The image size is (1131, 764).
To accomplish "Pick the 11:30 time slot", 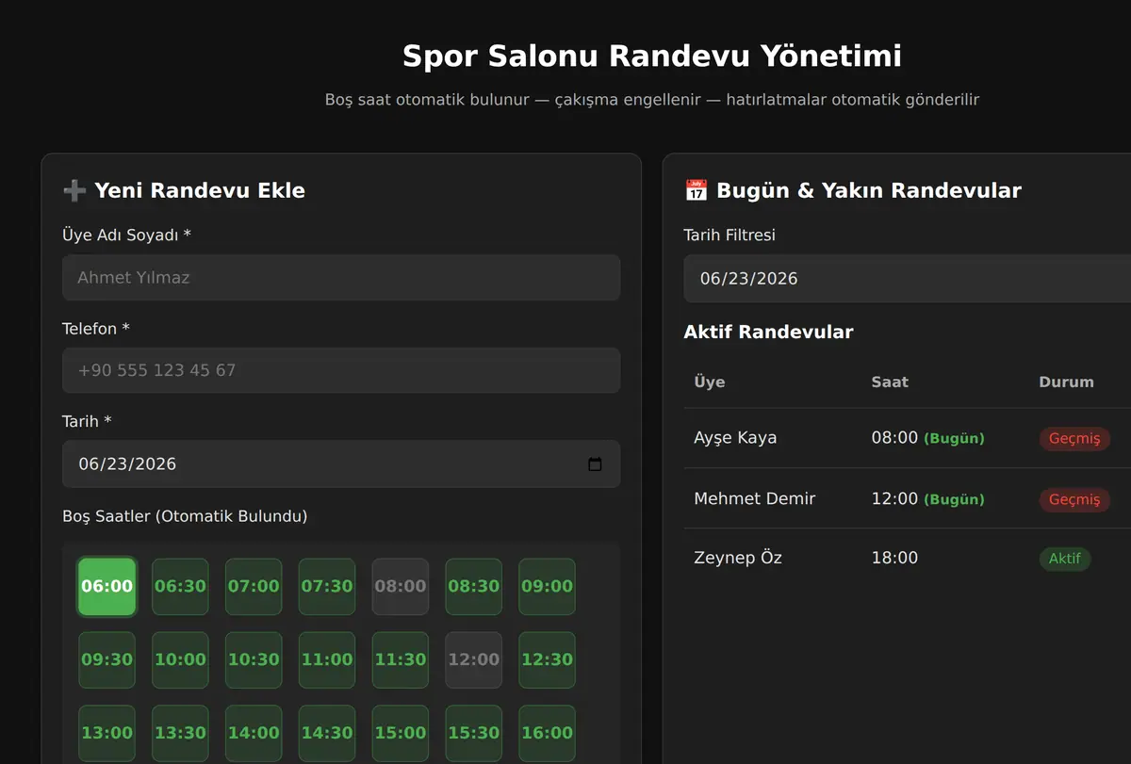I will (x=401, y=659).
